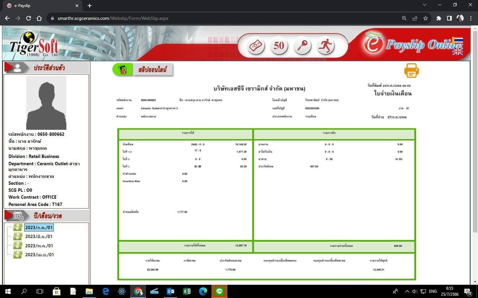The height and width of the screenshot is (298, 478).
Task: Open a new browser tab
Action: [x=90, y=6]
